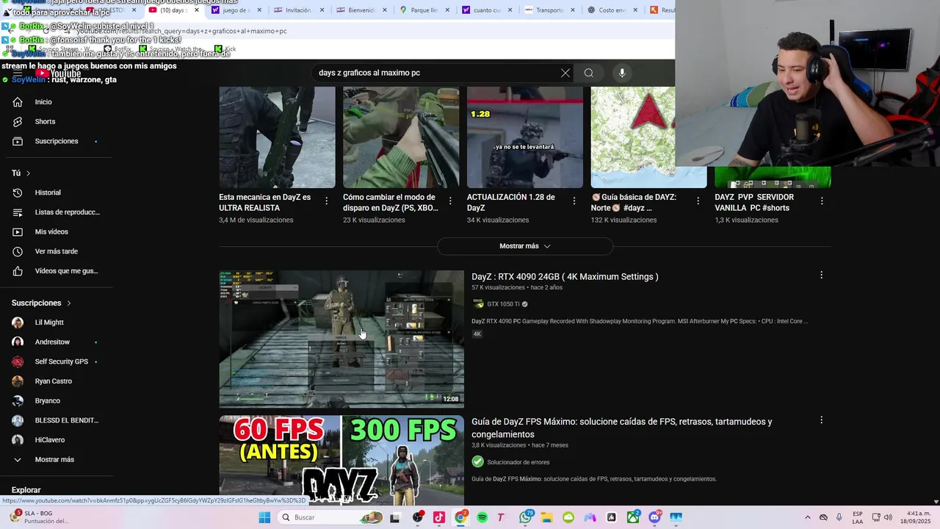Viewport: 940px width, 529px height.
Task: Switch to the Invitación browser tab
Action: (x=297, y=10)
